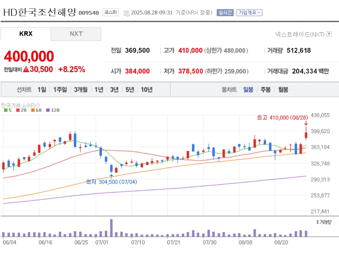Click the 최고 410,000 (08/28) chart label

pos(282,118)
